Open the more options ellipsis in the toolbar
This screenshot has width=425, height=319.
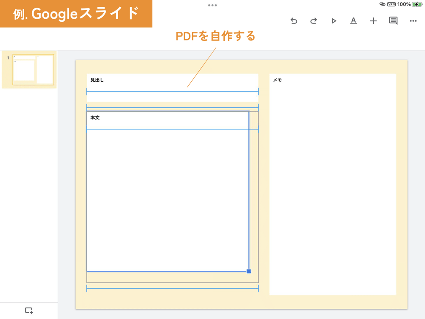(x=413, y=21)
